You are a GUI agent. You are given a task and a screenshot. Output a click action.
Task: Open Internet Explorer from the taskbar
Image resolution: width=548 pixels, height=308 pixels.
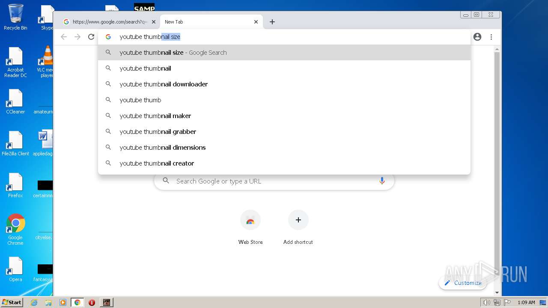click(x=34, y=302)
